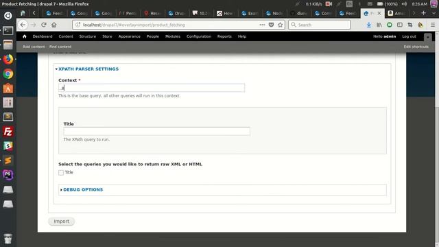
Task: Open the Firefox downloads panel
Action: [x=369, y=25]
